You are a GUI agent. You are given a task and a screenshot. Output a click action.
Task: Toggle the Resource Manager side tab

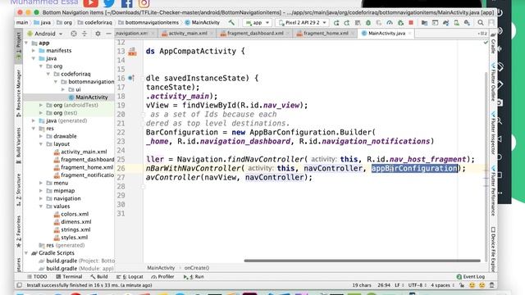(18, 93)
